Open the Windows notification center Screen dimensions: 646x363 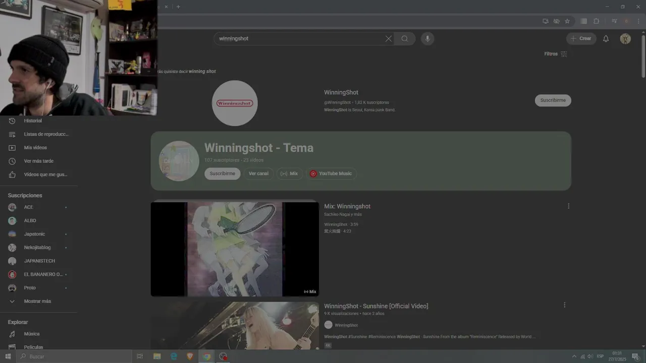point(635,356)
